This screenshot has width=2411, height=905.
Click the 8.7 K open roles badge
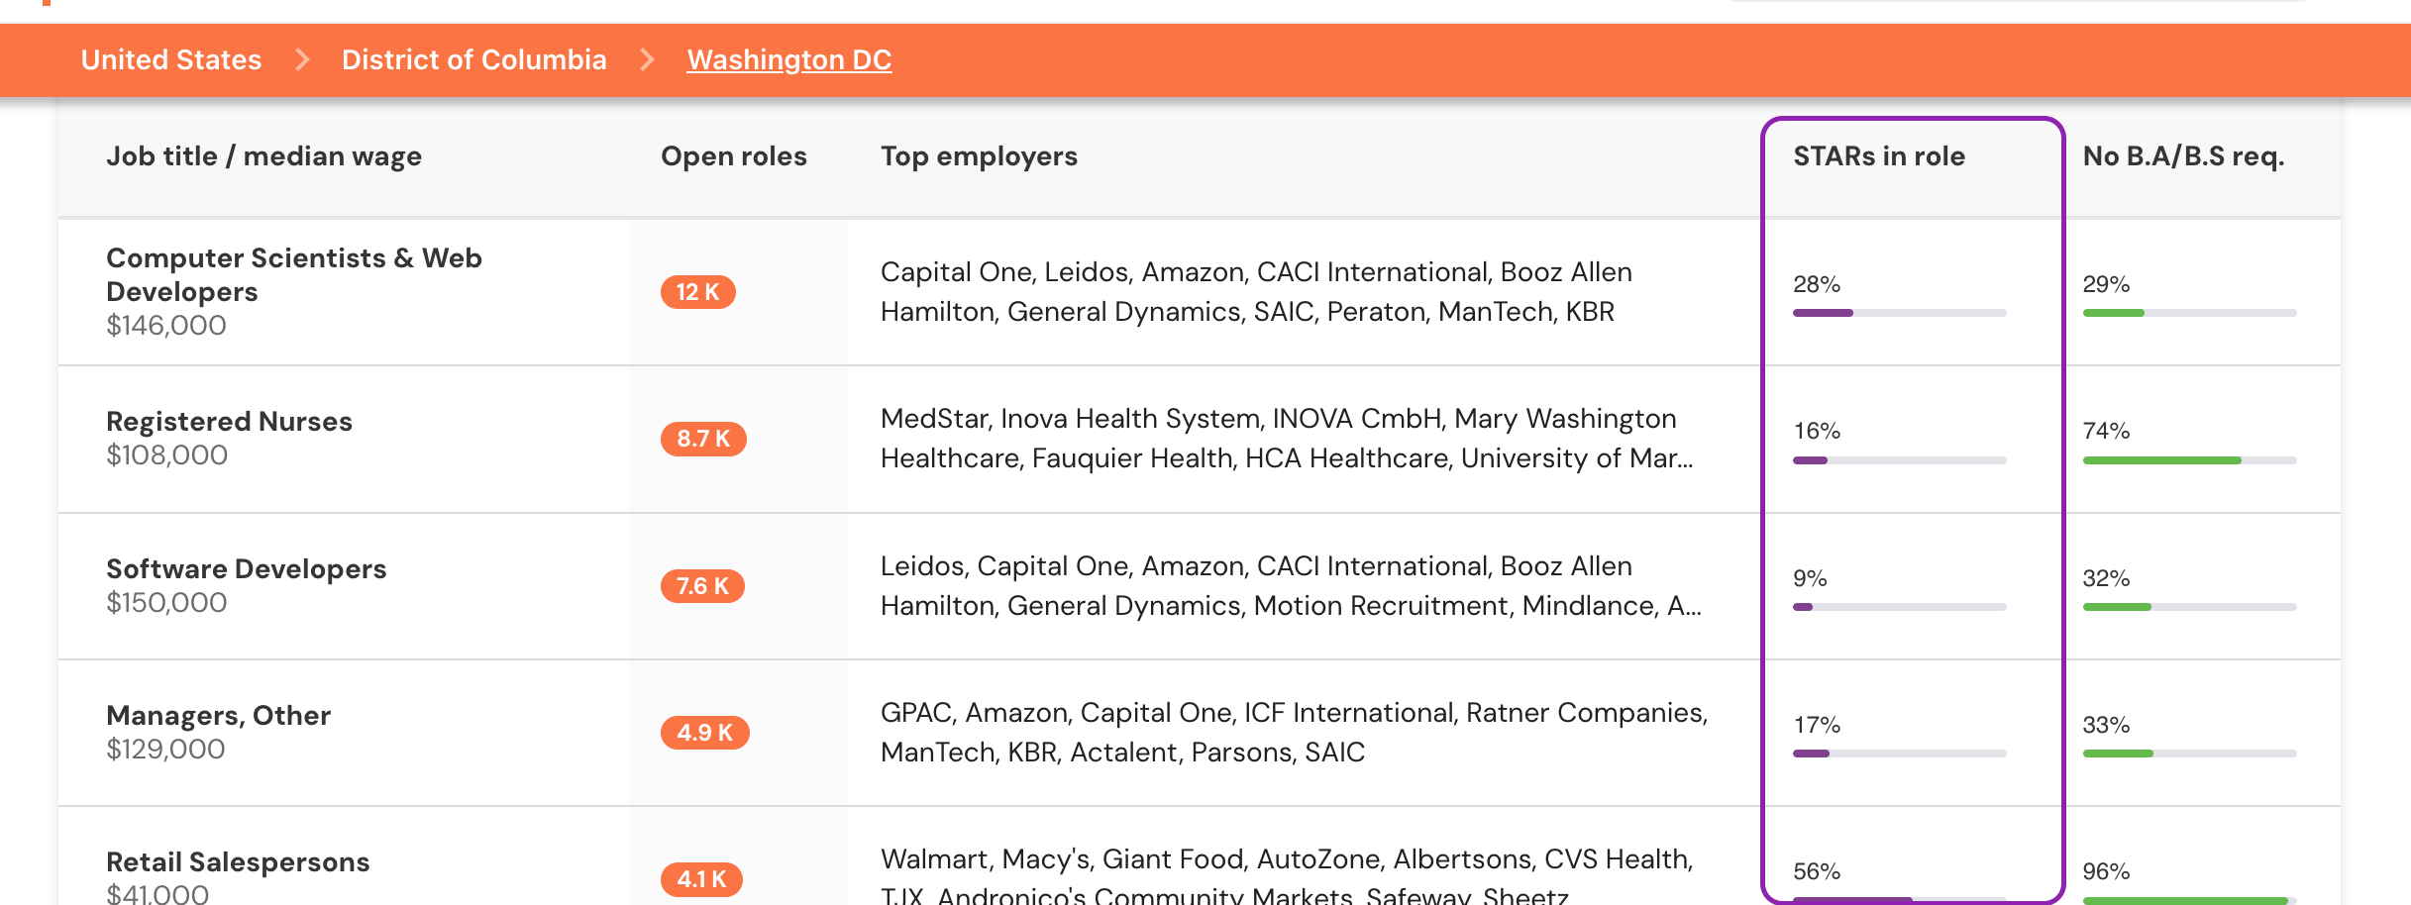[703, 439]
